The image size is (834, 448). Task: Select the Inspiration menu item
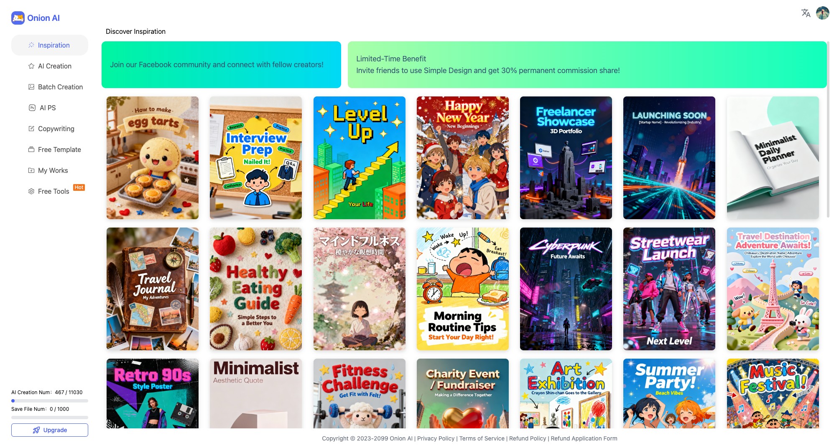(x=50, y=45)
